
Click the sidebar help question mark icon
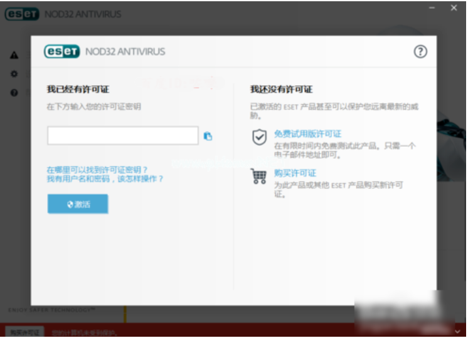(x=14, y=93)
